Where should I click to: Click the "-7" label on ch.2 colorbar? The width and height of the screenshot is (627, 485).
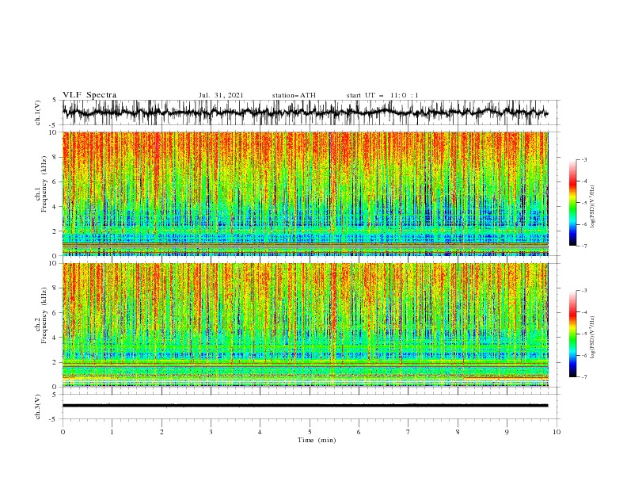(583, 377)
